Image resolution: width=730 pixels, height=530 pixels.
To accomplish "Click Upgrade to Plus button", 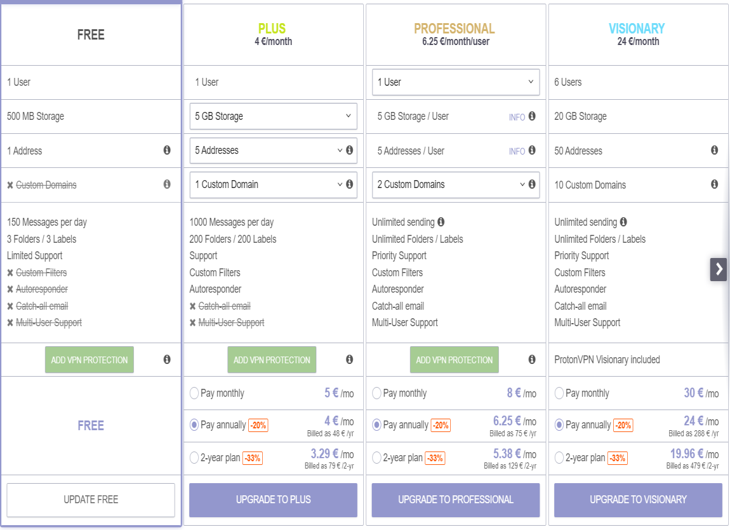I will (x=273, y=500).
